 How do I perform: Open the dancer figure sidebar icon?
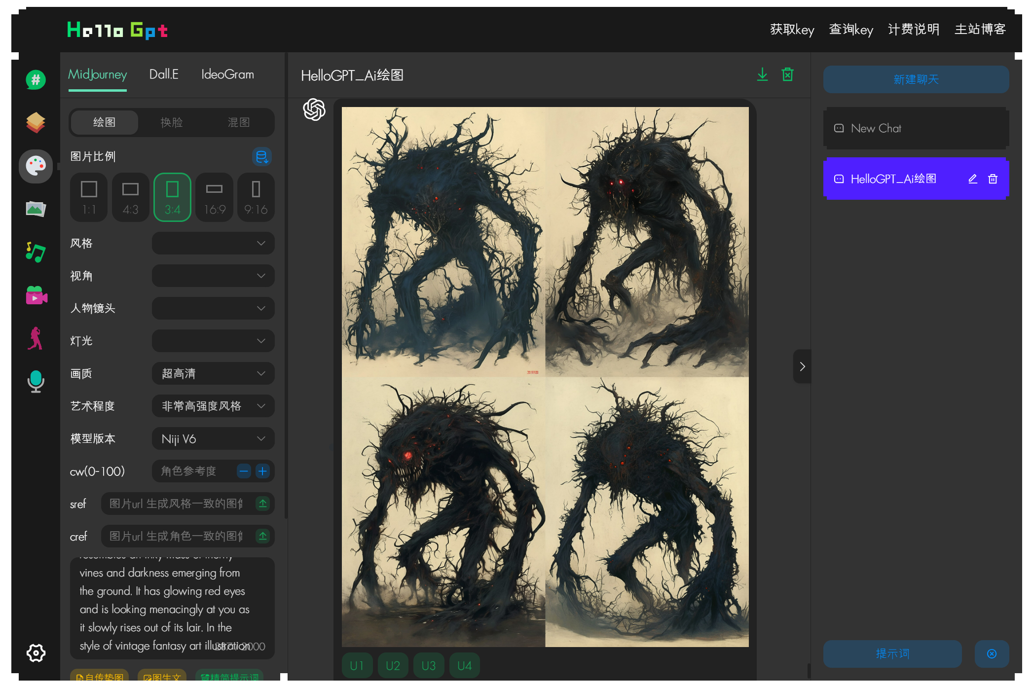(x=36, y=338)
